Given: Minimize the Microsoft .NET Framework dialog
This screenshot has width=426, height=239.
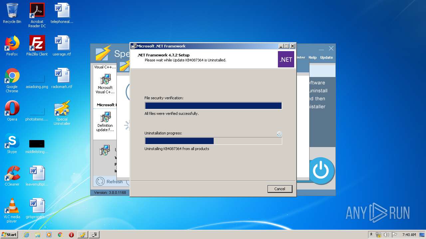Looking at the screenshot, I should click(281, 46).
